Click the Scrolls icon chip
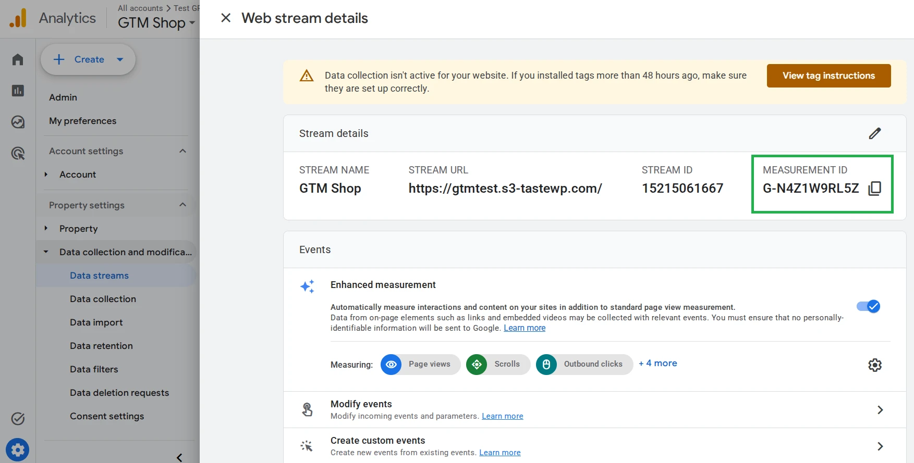Screen dimensions: 914x463 pyautogui.click(x=477, y=365)
